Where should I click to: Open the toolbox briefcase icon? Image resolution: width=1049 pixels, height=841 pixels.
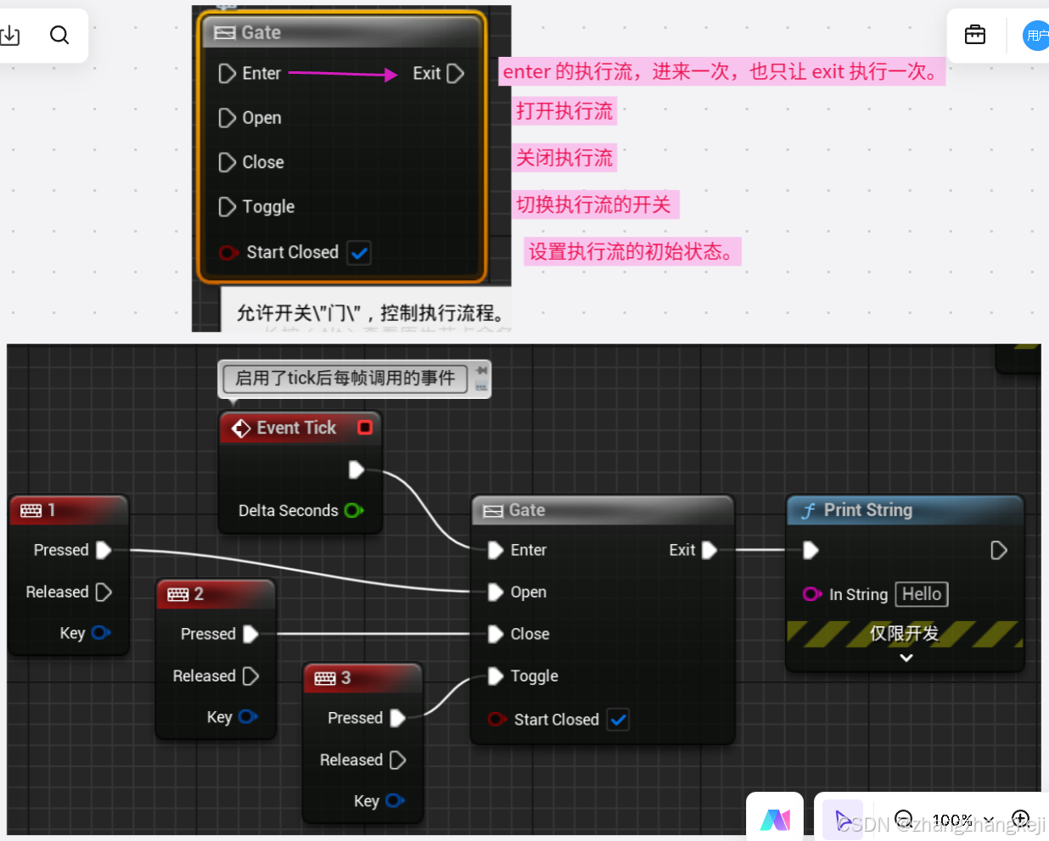coord(975,35)
